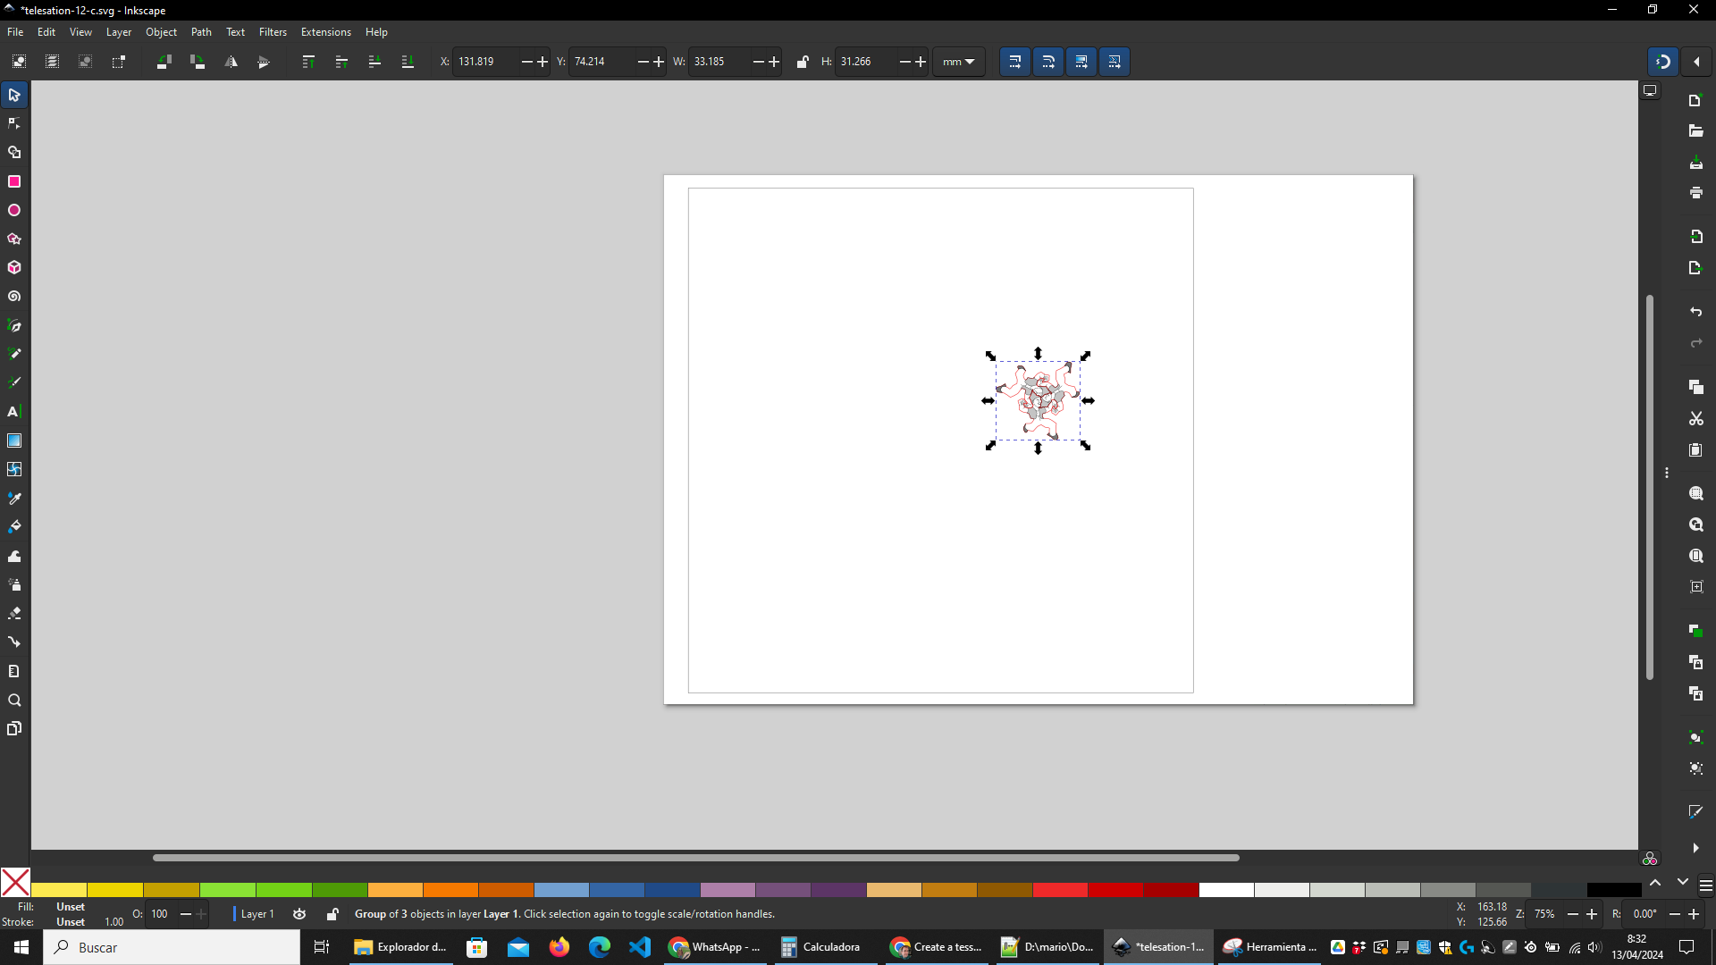Select the Calligraphy tool

pyautogui.click(x=14, y=382)
